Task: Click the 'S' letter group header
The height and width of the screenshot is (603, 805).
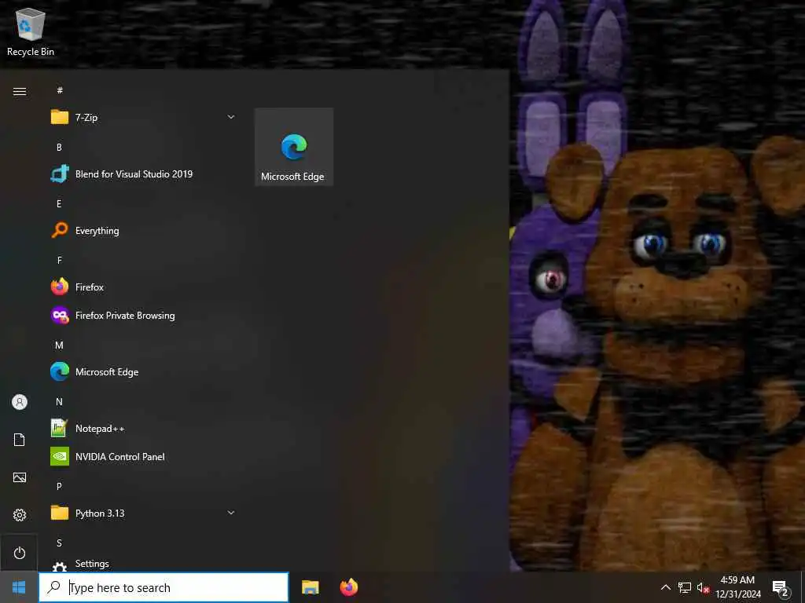Action: (x=59, y=543)
